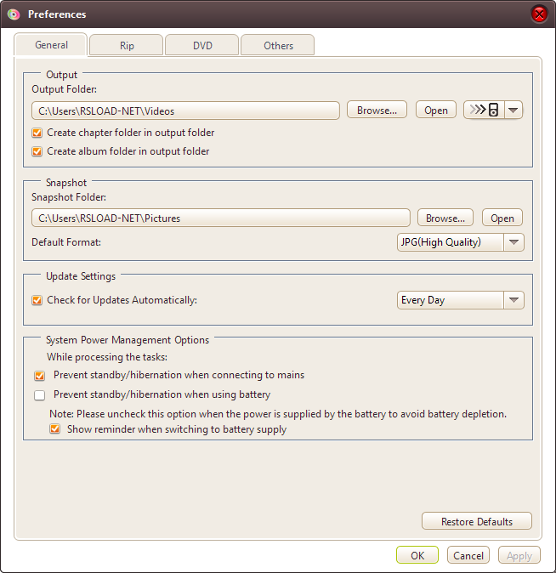Viewport: 556px width, 573px height.
Task: Open the snapshot folder
Action: tap(502, 218)
